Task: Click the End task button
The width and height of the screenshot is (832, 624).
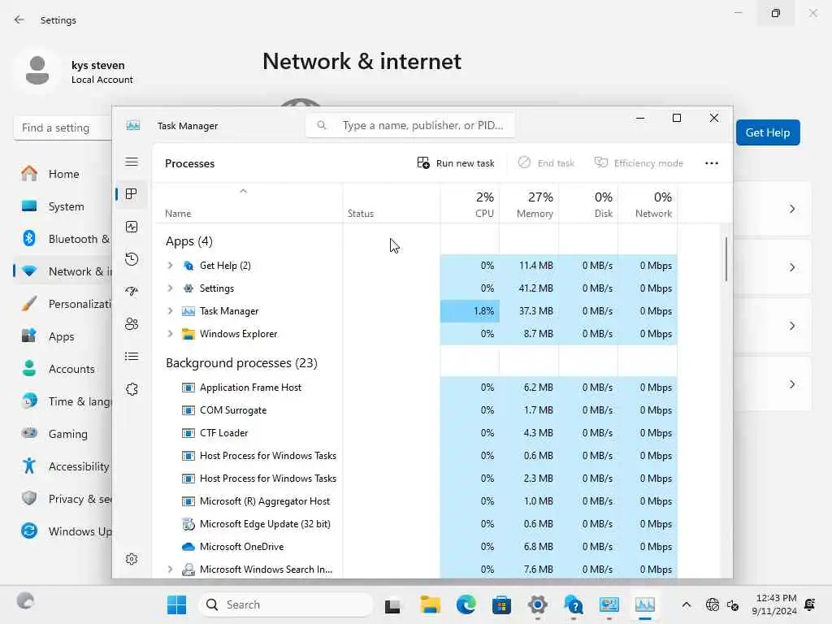Action: 546,162
